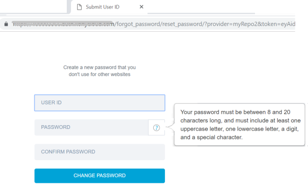Image resolution: width=308 pixels, height=194 pixels.
Task: Click the blurred domain portion of the URL
Action: (x=63, y=24)
